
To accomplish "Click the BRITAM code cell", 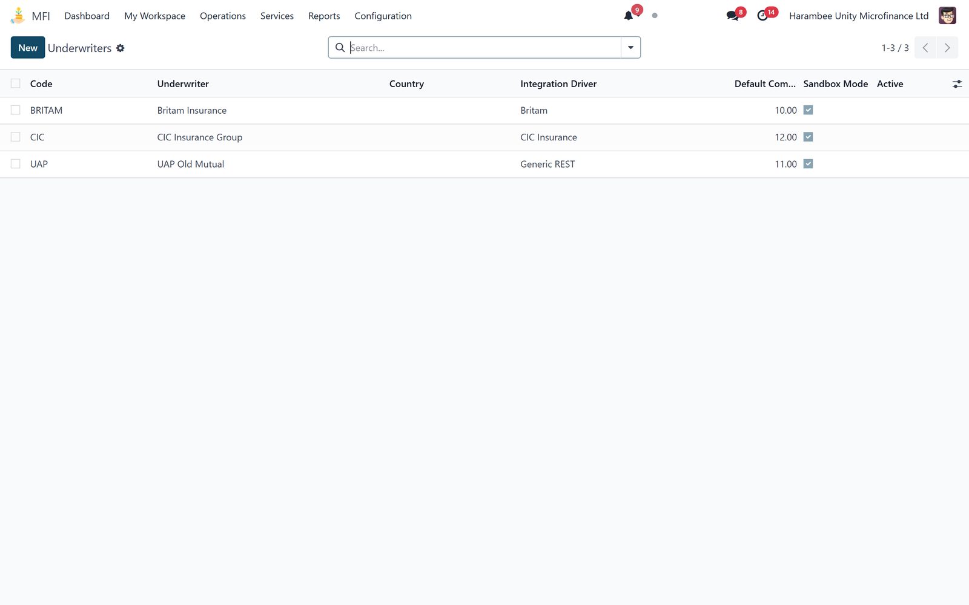I will point(47,110).
